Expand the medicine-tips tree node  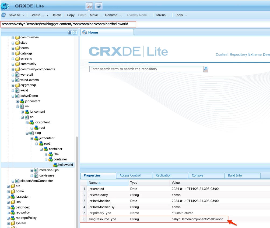click(32, 170)
